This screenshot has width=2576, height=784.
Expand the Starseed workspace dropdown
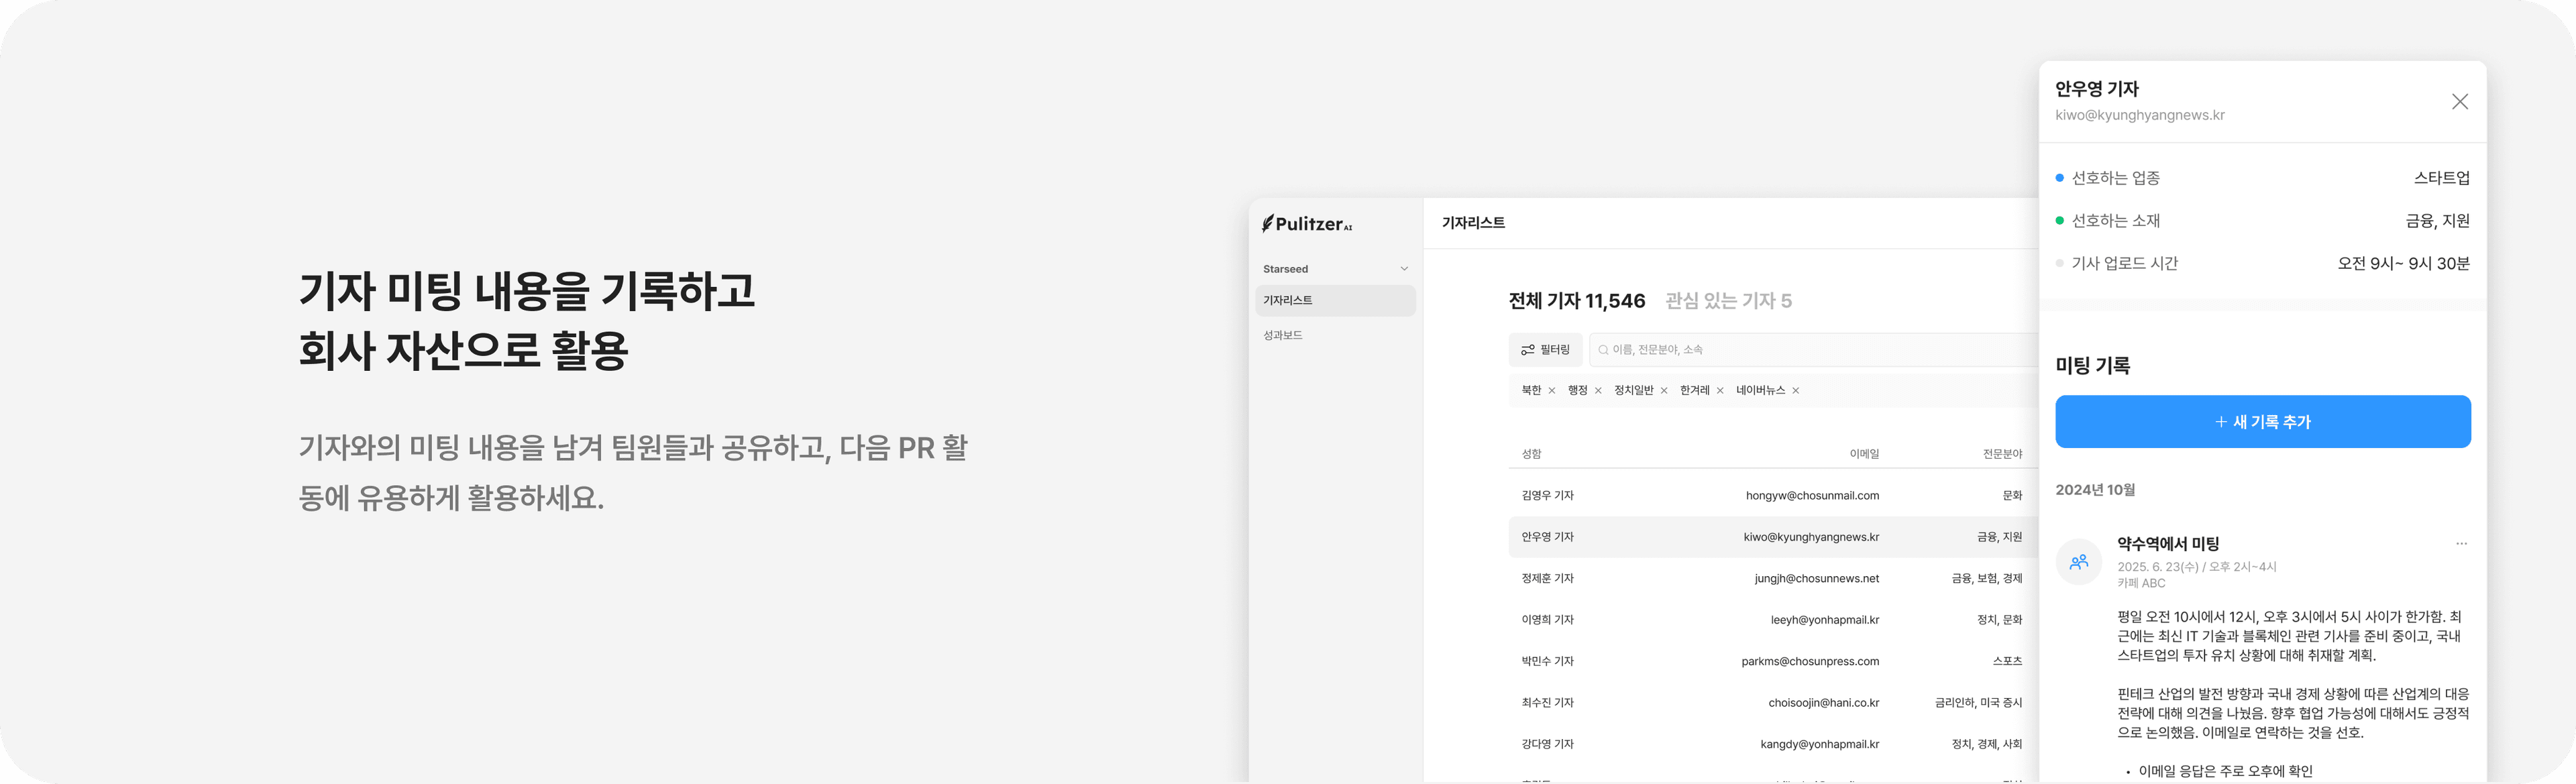(x=1404, y=269)
